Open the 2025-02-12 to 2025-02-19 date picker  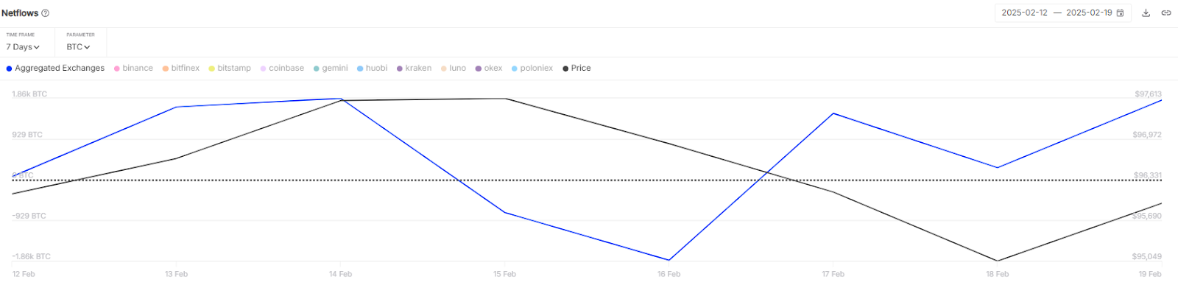tap(1063, 13)
